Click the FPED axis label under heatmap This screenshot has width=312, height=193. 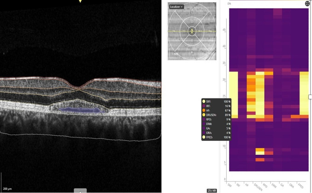301,186
